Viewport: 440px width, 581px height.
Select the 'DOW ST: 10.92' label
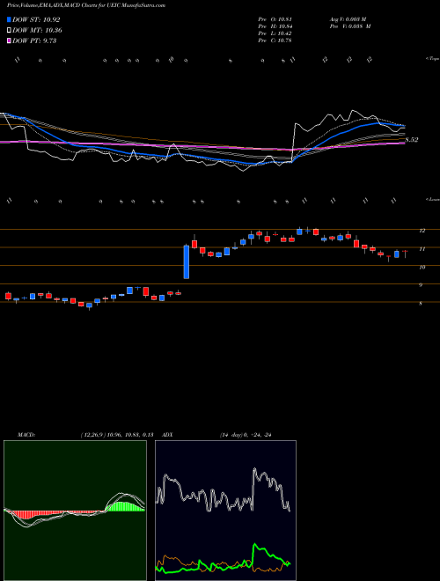click(36, 20)
